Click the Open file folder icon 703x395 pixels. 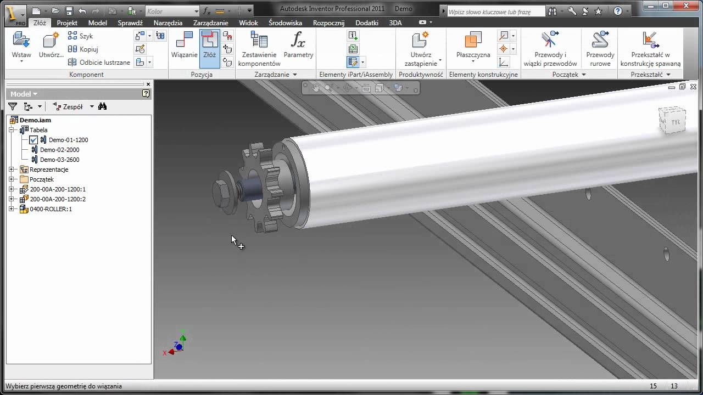tap(55, 10)
